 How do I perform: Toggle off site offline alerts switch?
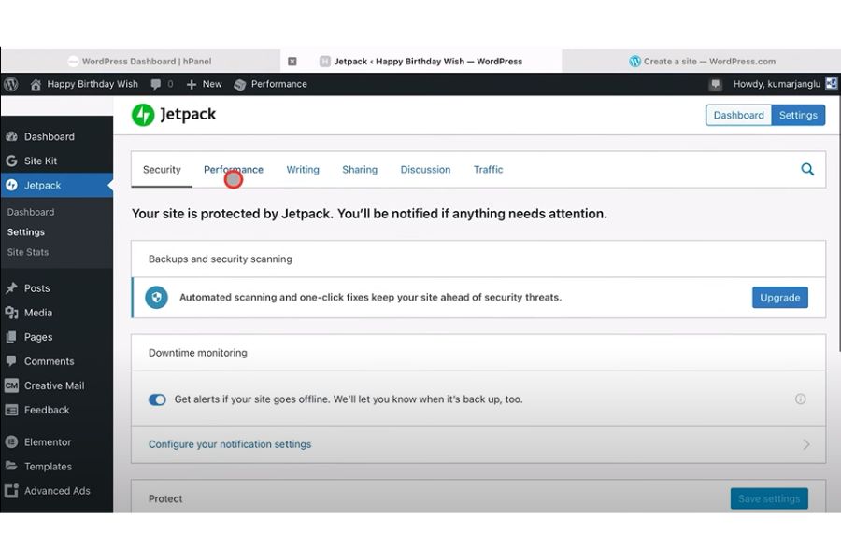pos(157,399)
